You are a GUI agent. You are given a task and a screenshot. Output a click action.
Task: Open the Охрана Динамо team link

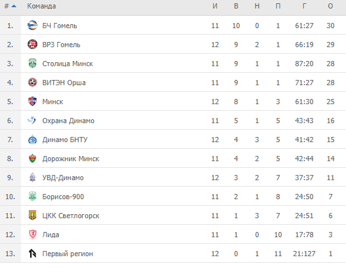coord(68,121)
